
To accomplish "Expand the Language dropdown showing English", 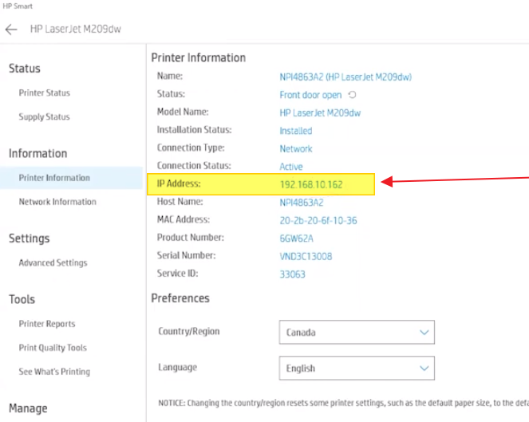I will tap(357, 368).
